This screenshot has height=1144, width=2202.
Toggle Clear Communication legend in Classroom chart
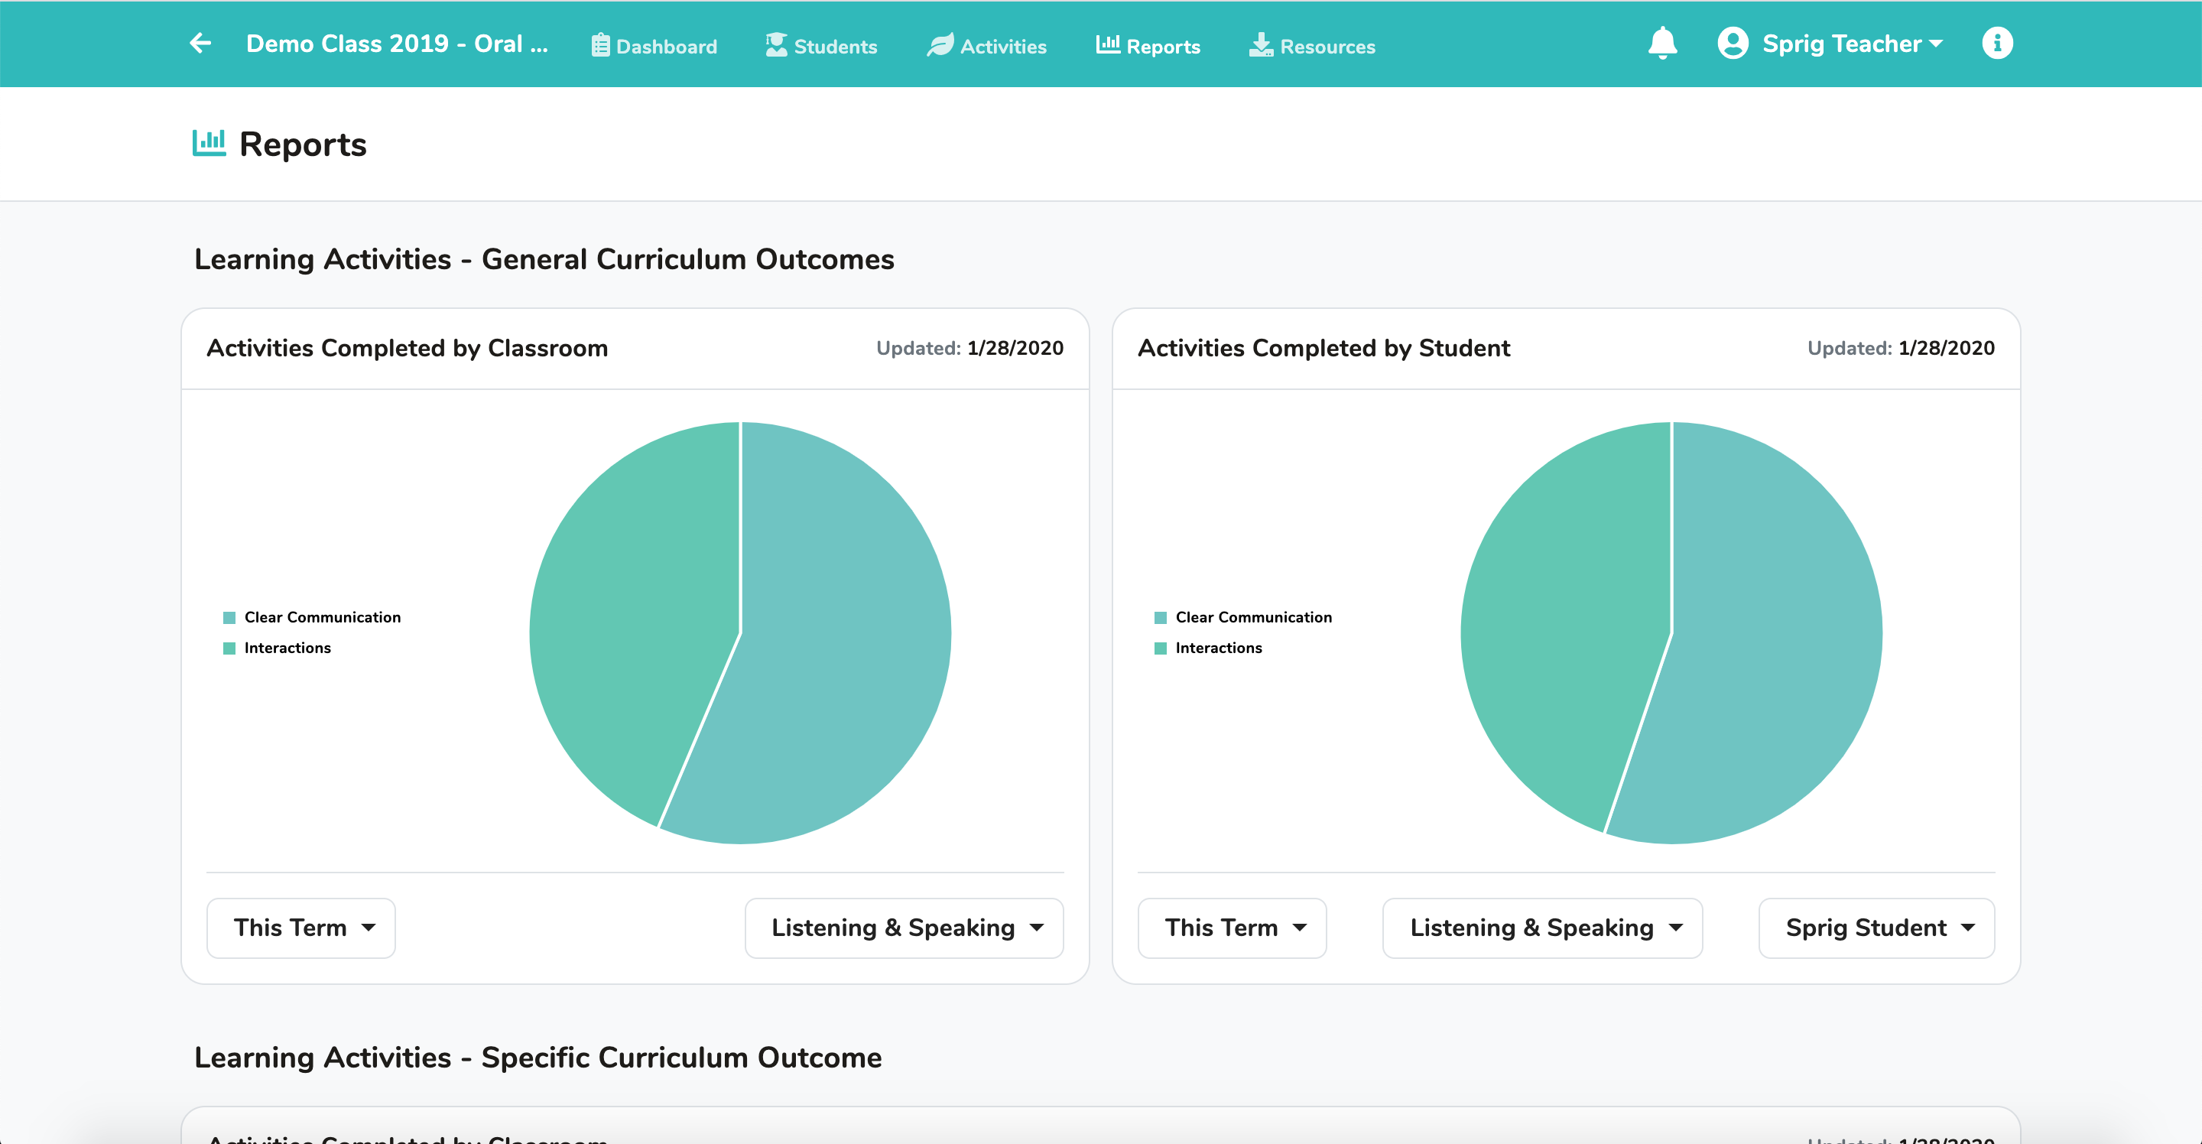click(x=312, y=617)
